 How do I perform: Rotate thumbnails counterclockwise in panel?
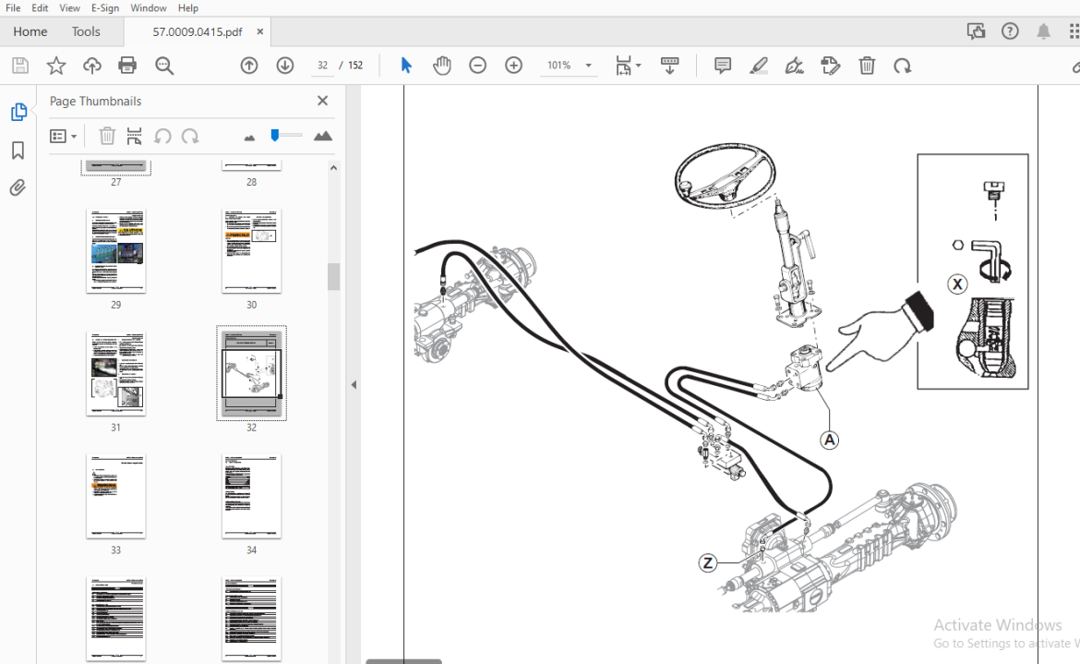click(x=162, y=137)
